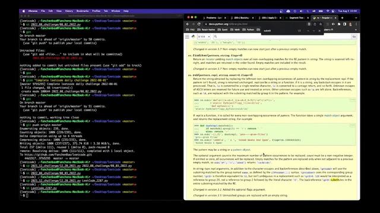Open the Python version dropdown
This screenshot has height=213, width=380.
(x=204, y=37)
